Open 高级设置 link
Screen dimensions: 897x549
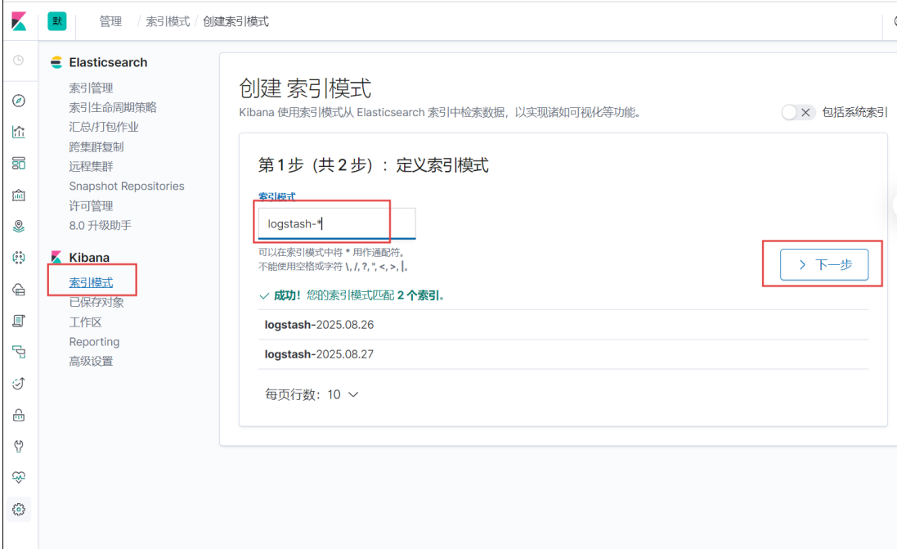click(91, 362)
